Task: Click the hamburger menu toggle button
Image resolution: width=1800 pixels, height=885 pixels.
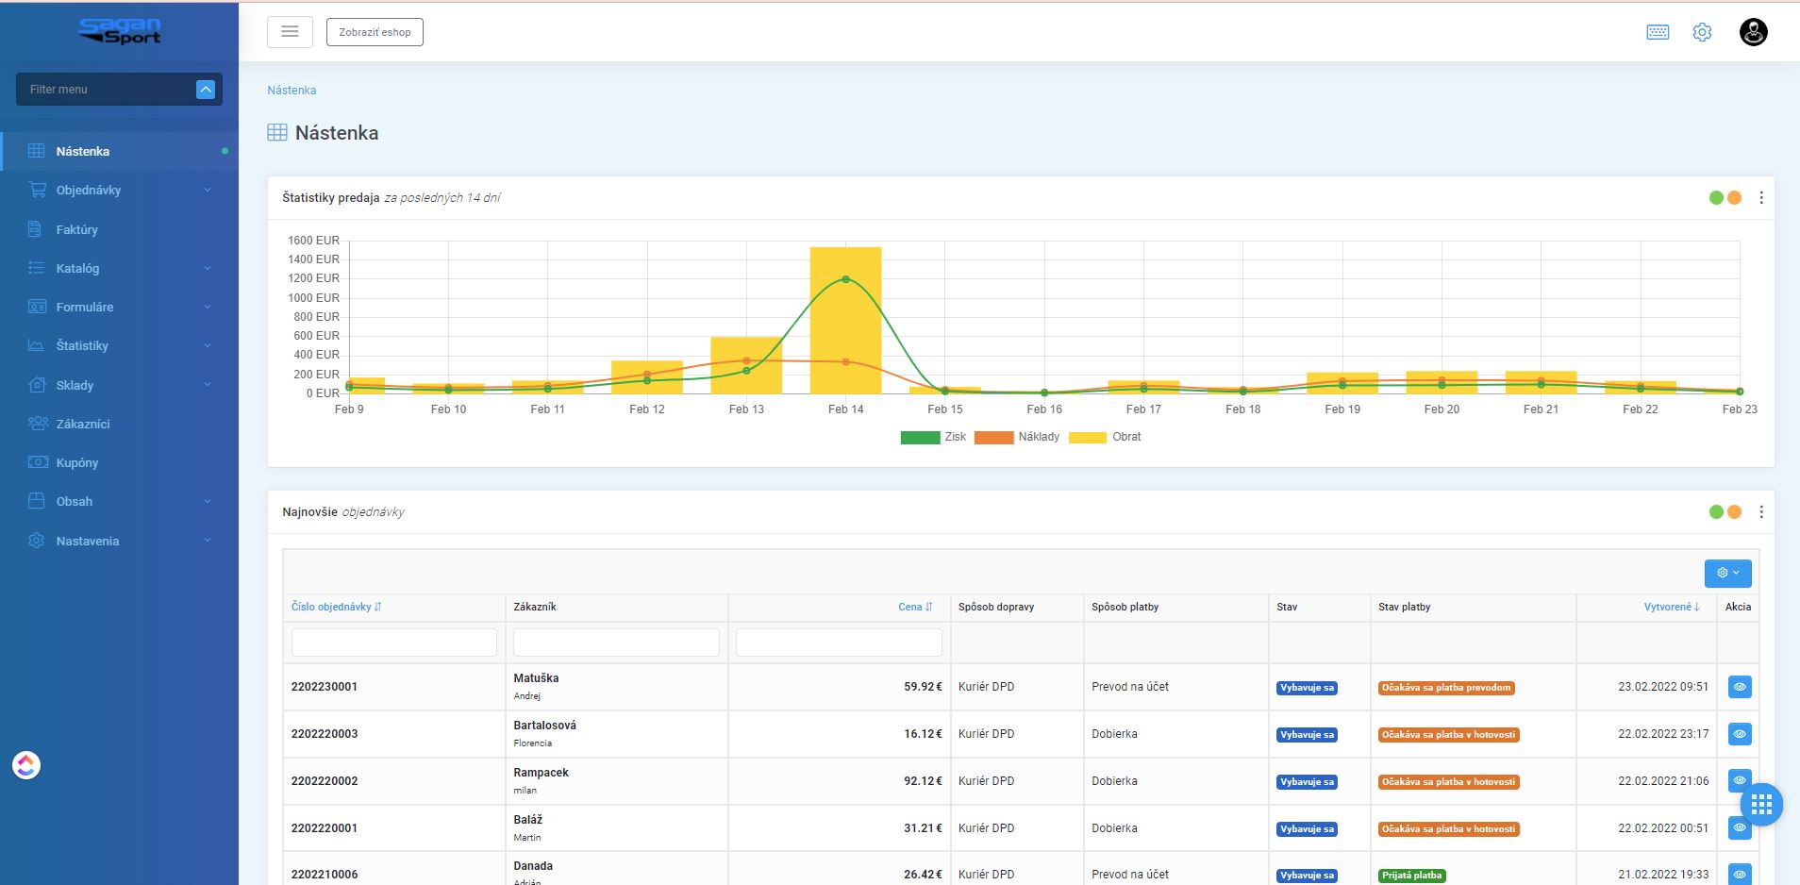Action: point(290,32)
